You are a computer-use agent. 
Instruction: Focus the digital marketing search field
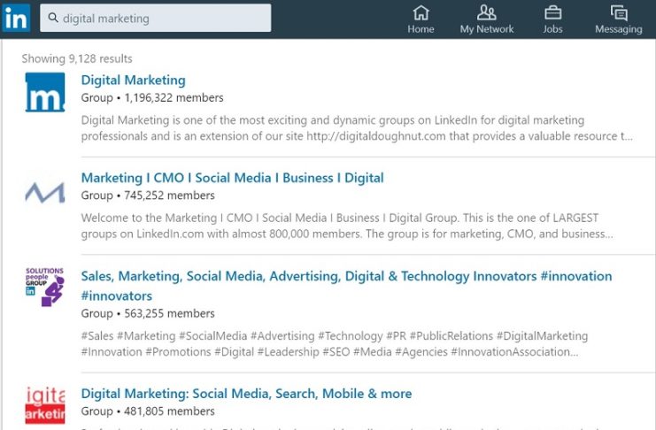pyautogui.click(x=164, y=19)
